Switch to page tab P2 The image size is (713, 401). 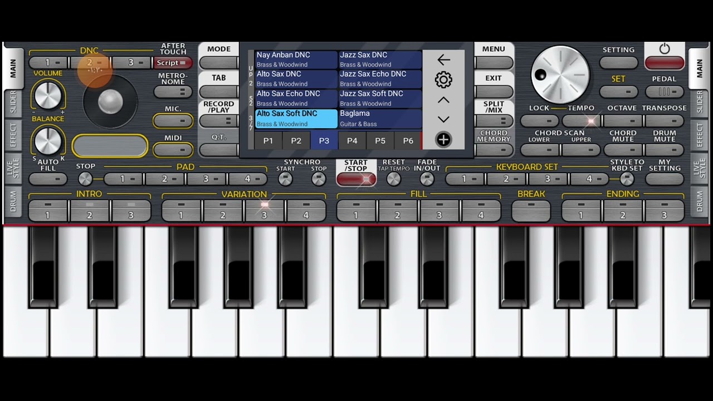(296, 140)
